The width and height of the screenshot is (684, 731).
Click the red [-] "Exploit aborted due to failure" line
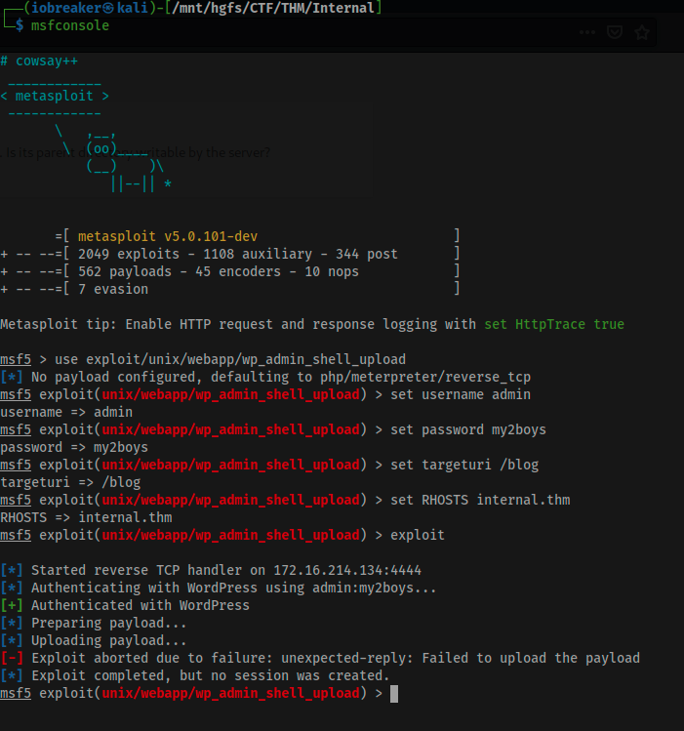(x=320, y=658)
